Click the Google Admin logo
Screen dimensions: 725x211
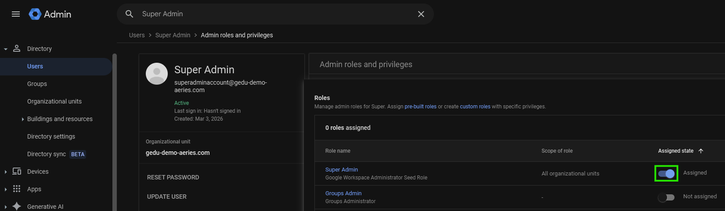(x=50, y=14)
